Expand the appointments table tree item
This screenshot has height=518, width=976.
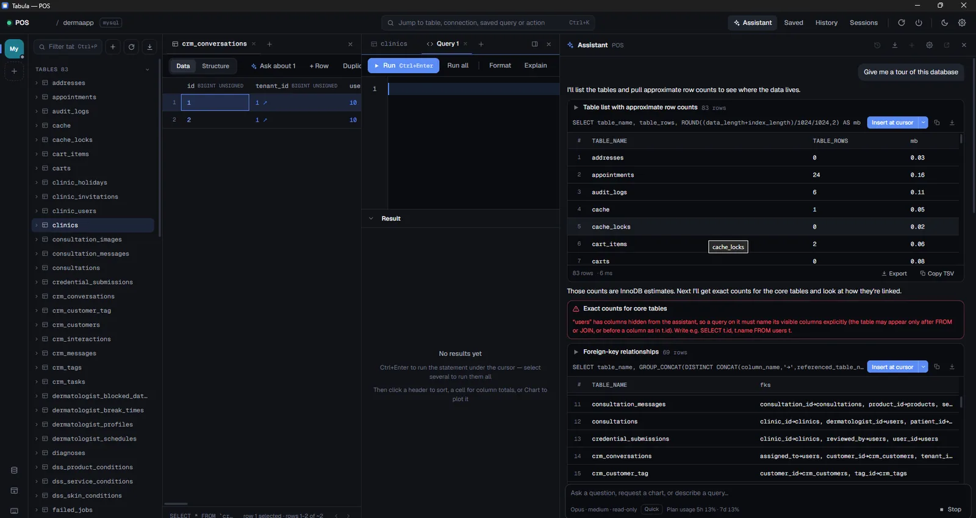coord(37,98)
